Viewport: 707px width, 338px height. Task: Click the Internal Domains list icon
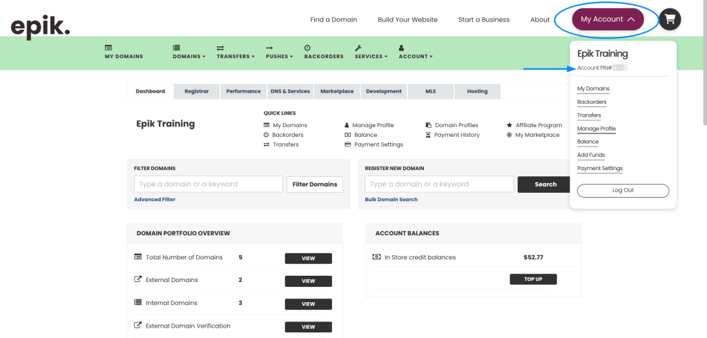[138, 302]
